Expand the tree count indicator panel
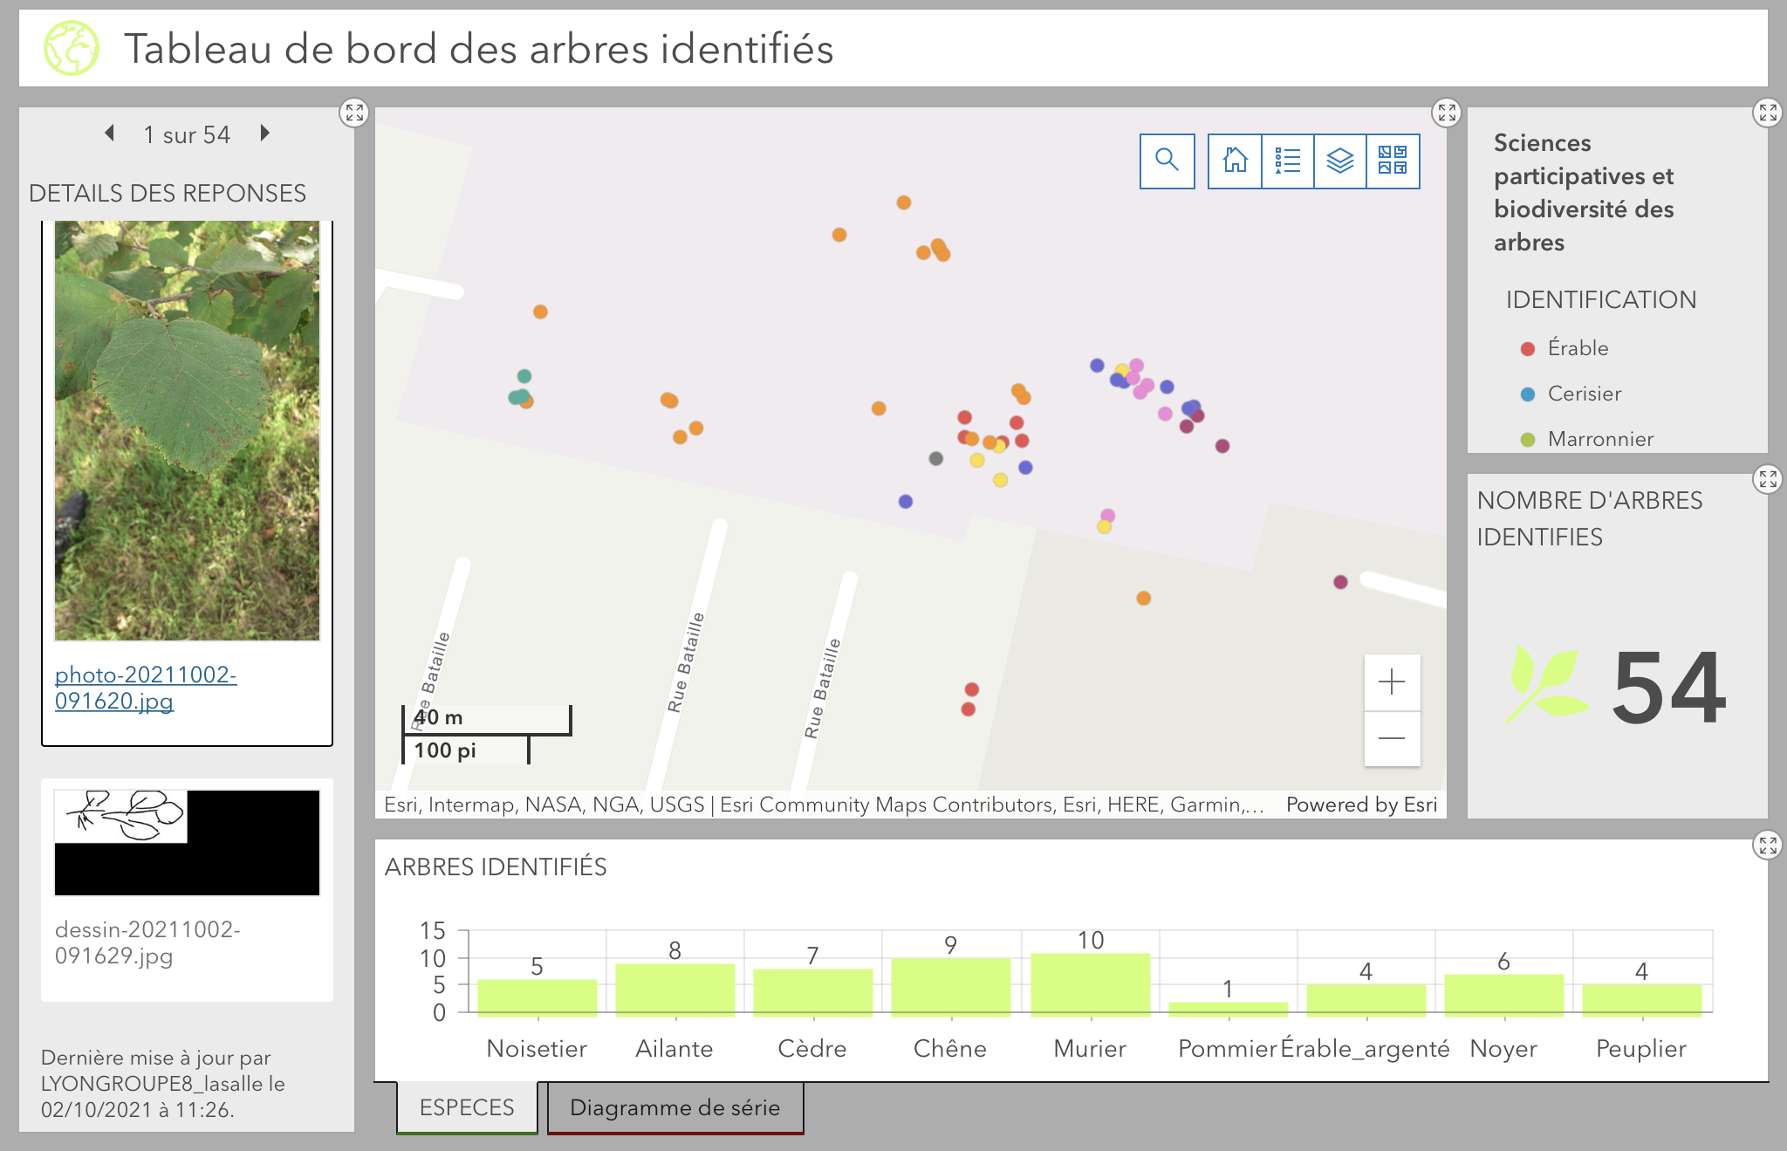 click(x=1768, y=478)
